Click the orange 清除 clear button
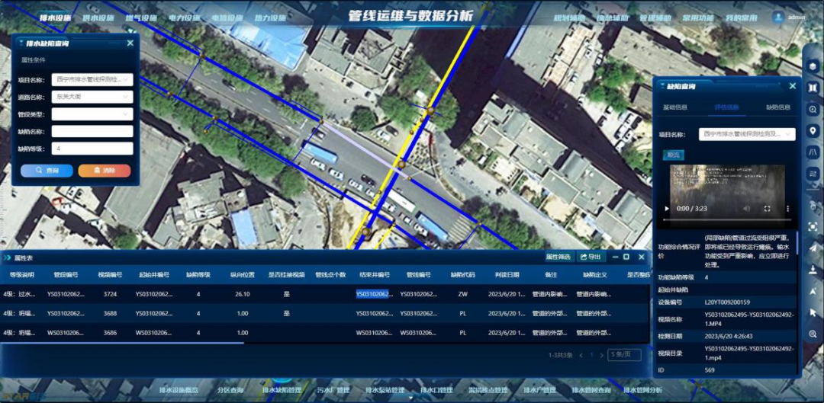The height and width of the screenshot is (403, 824). pos(104,171)
